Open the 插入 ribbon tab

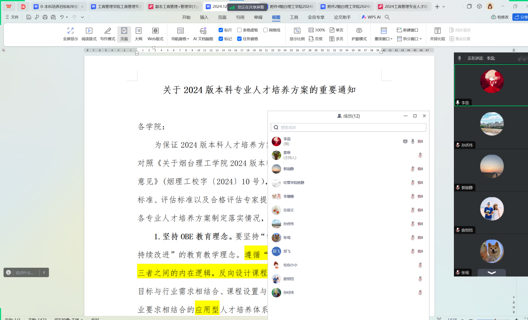tap(204, 17)
